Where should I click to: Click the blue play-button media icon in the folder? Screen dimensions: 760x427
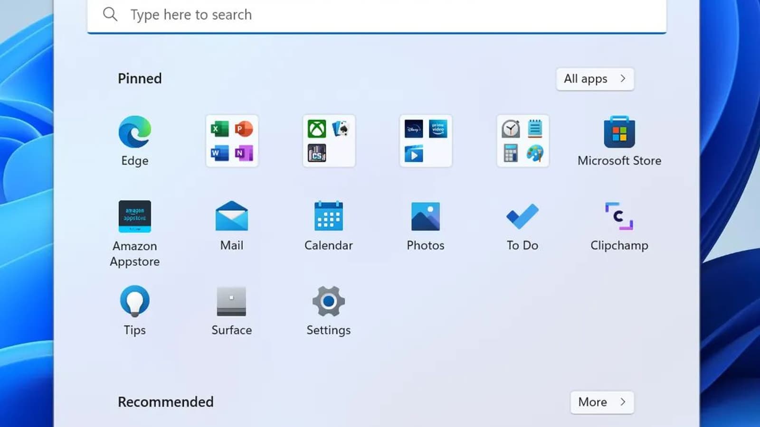(414, 154)
